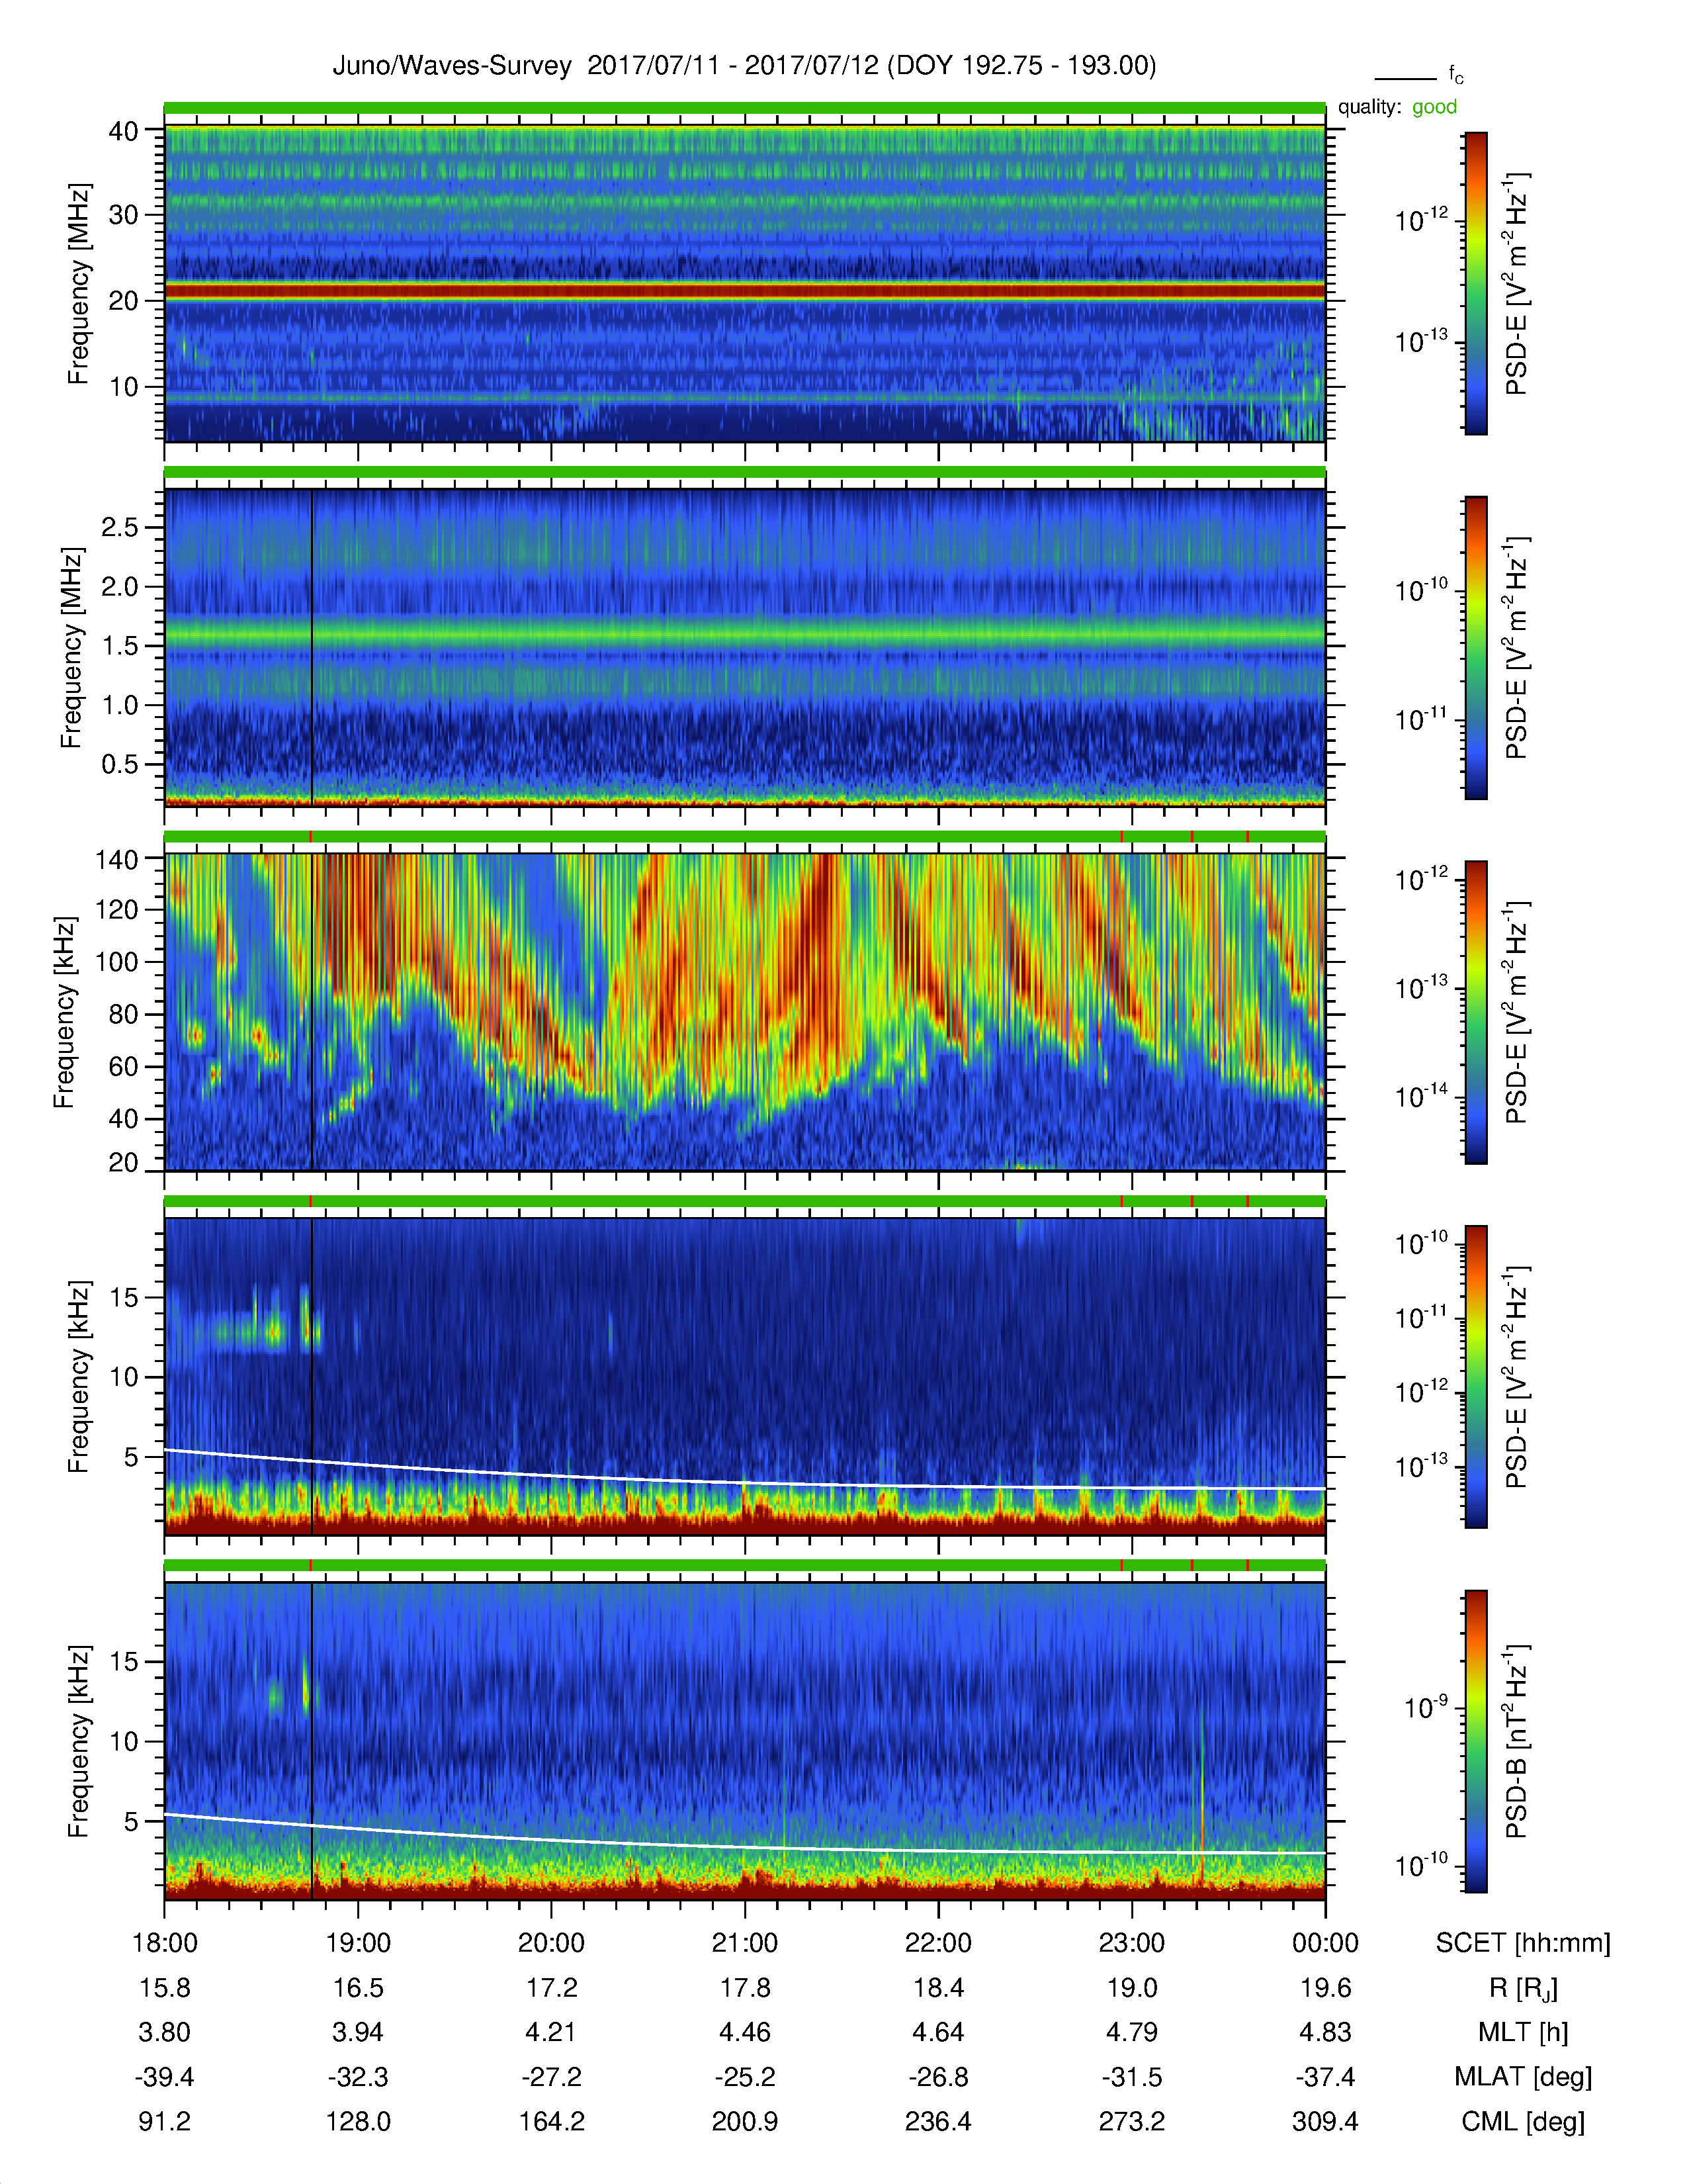Click the green 'good' quality label
This screenshot has width=1687, height=2184.
tap(1434, 107)
